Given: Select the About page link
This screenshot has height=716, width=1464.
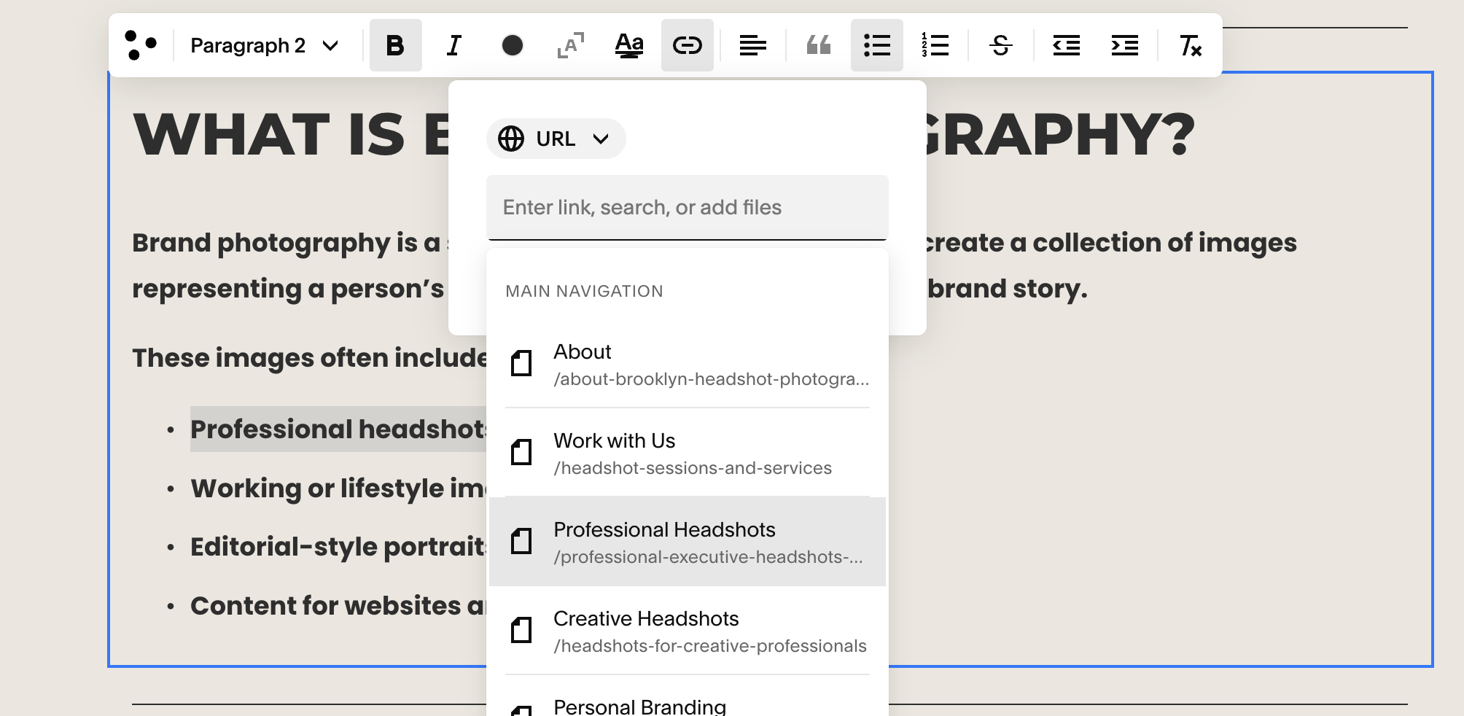Looking at the screenshot, I should pyautogui.click(x=687, y=364).
